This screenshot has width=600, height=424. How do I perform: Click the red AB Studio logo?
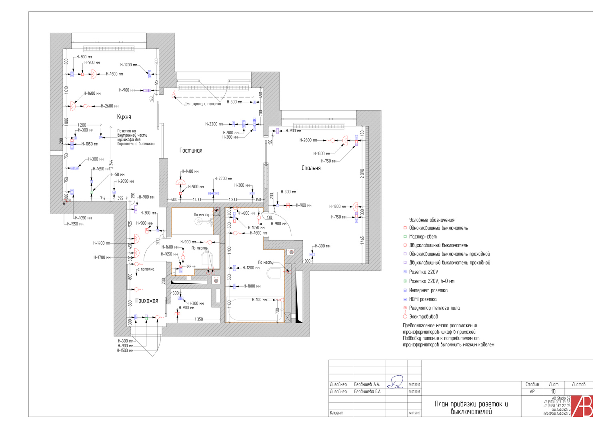click(582, 406)
